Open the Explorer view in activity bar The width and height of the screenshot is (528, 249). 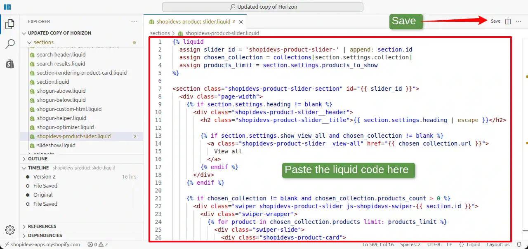click(x=10, y=25)
